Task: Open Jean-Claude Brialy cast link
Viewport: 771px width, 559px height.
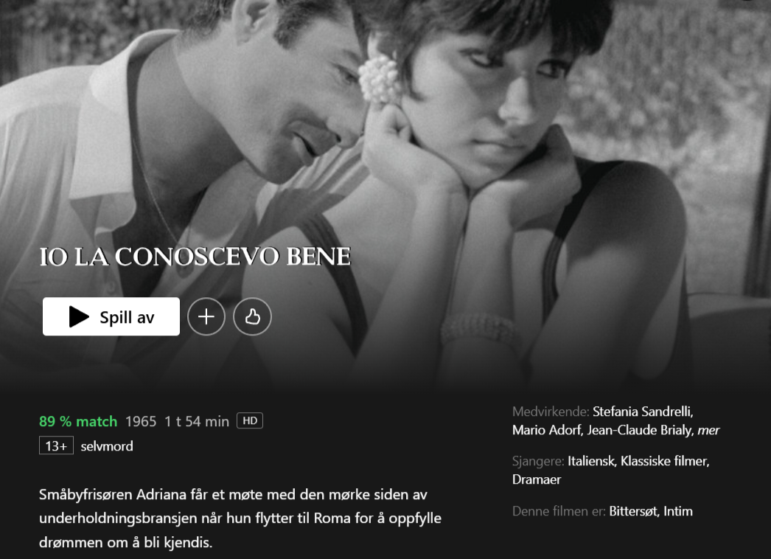Action: (x=641, y=430)
